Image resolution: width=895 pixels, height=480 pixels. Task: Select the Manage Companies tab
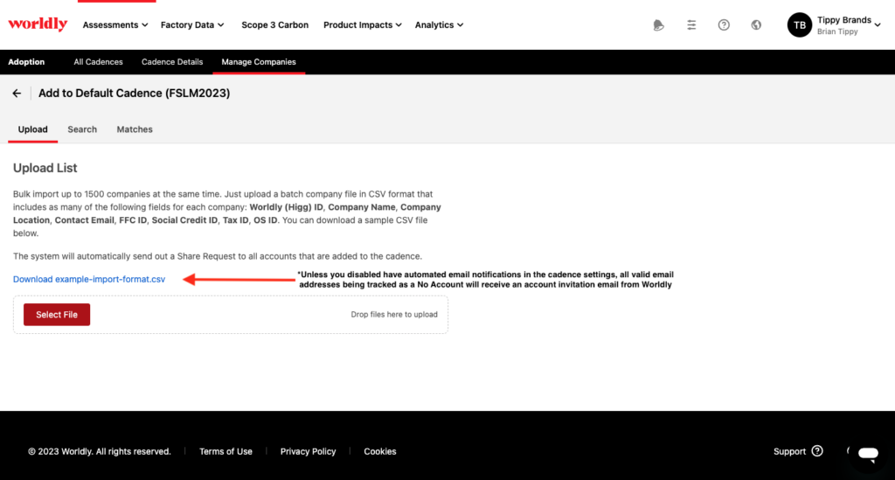coord(259,62)
